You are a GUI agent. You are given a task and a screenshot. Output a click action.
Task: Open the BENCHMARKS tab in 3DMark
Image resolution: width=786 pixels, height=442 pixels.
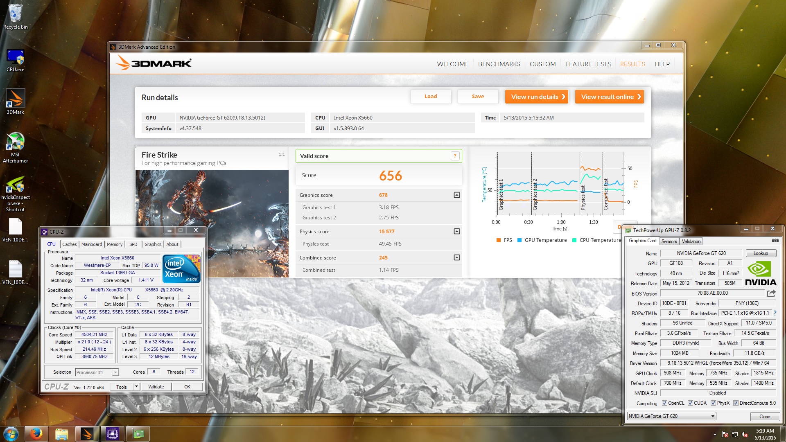coord(499,64)
